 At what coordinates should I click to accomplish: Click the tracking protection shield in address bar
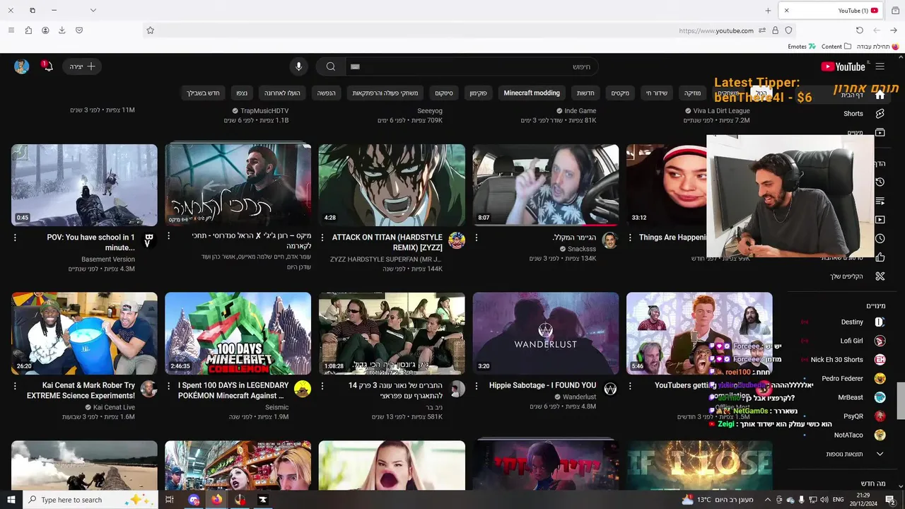point(789,30)
